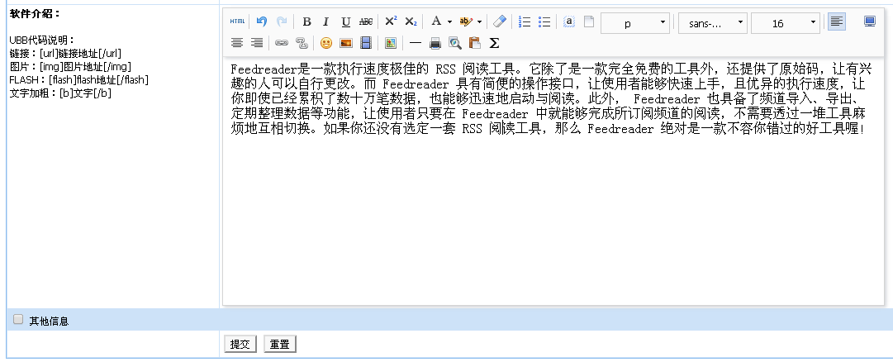Insert special character sigma symbol
The image size is (893, 362).
(494, 43)
